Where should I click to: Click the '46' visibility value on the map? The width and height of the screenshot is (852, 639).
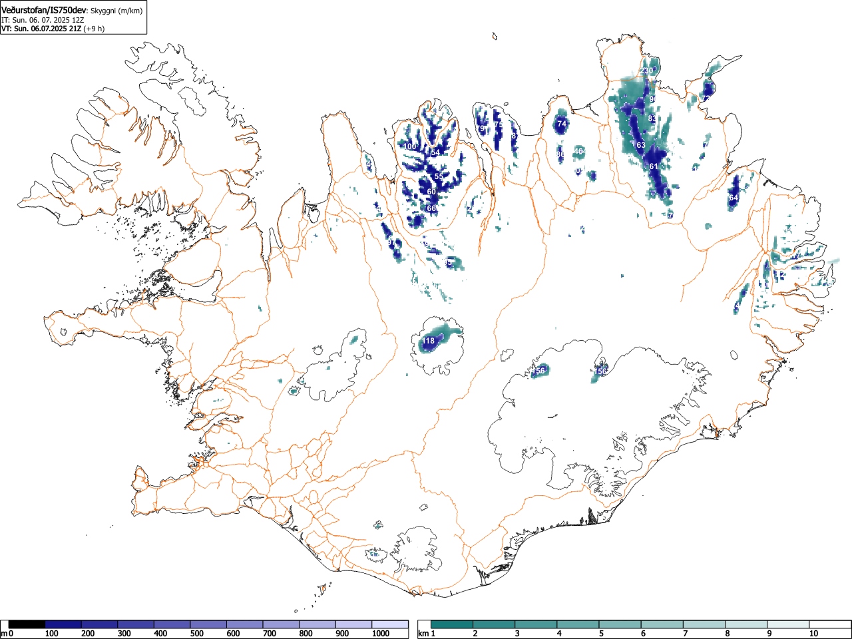pos(578,151)
